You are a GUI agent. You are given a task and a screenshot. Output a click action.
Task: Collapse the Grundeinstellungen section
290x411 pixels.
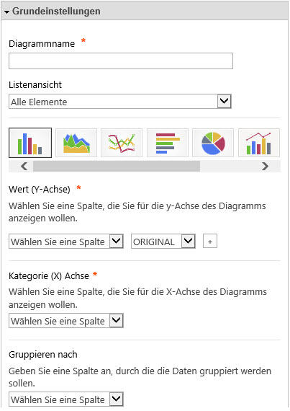pyautogui.click(x=6, y=12)
